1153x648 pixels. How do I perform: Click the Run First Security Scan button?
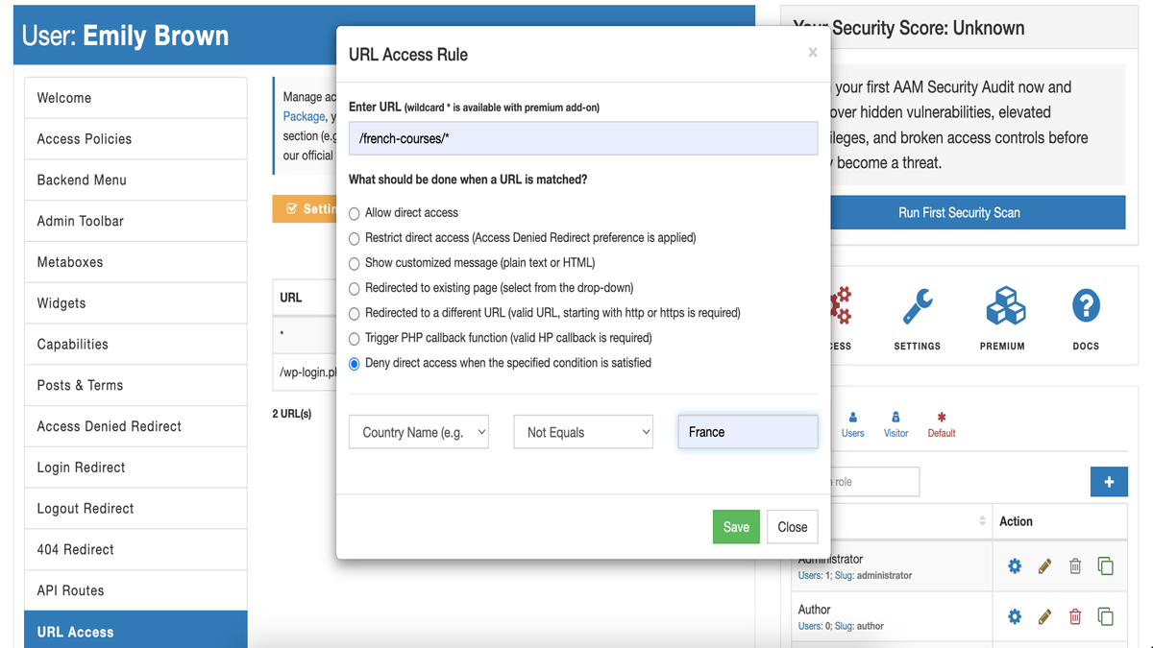(x=959, y=212)
